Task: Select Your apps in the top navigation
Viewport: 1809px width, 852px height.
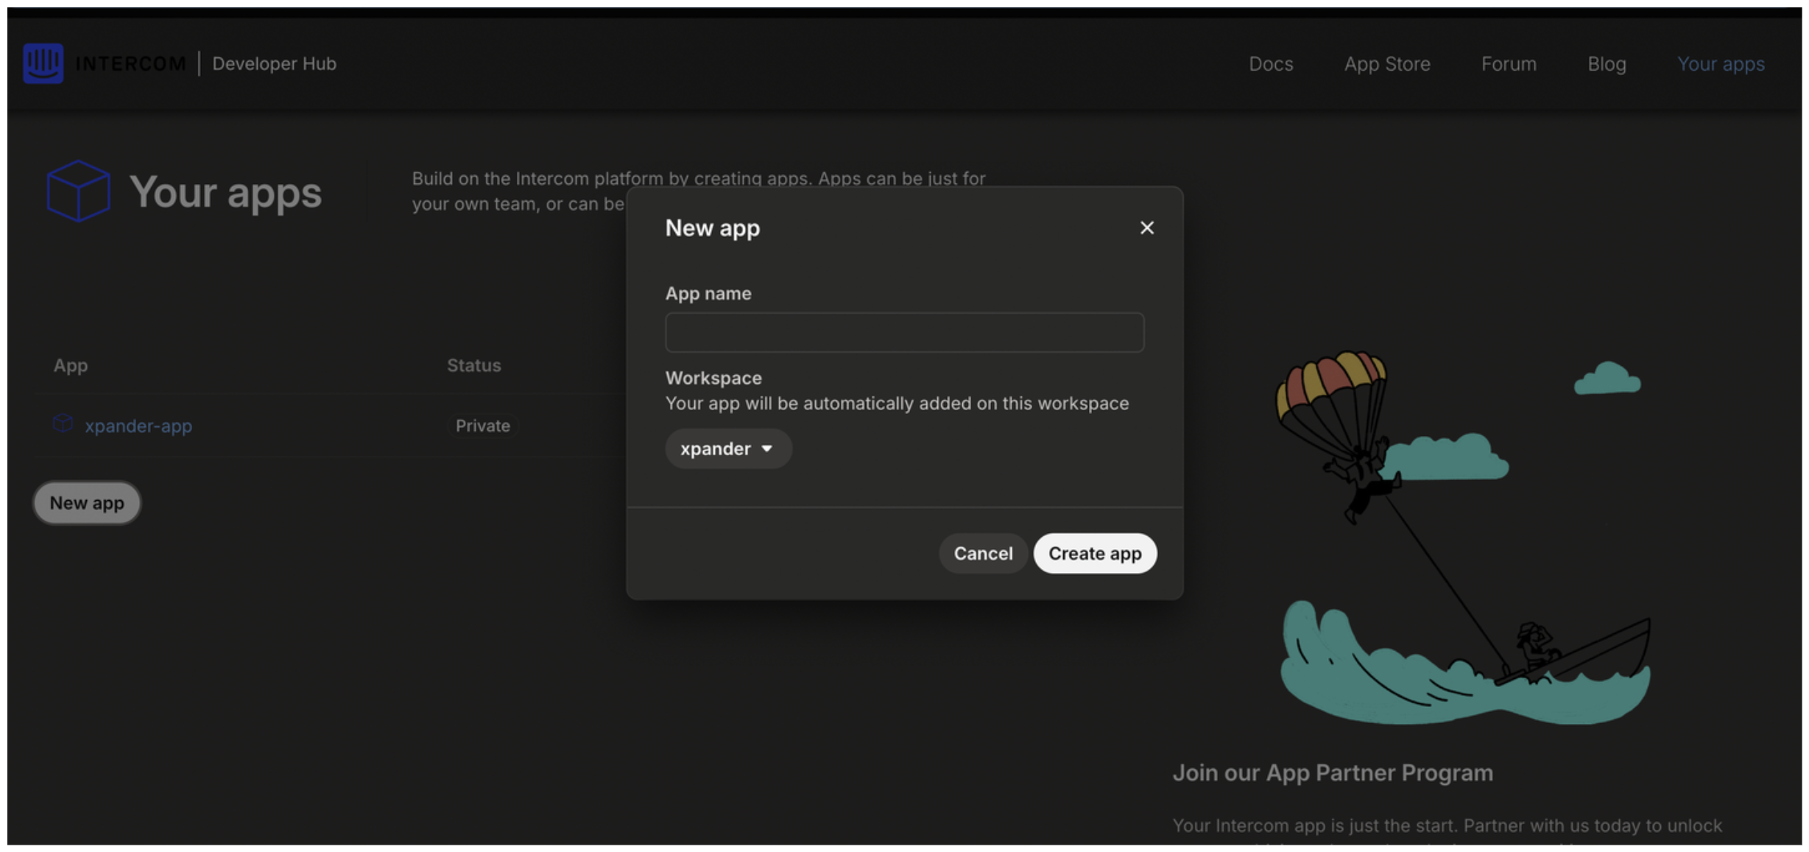Action: pos(1720,64)
